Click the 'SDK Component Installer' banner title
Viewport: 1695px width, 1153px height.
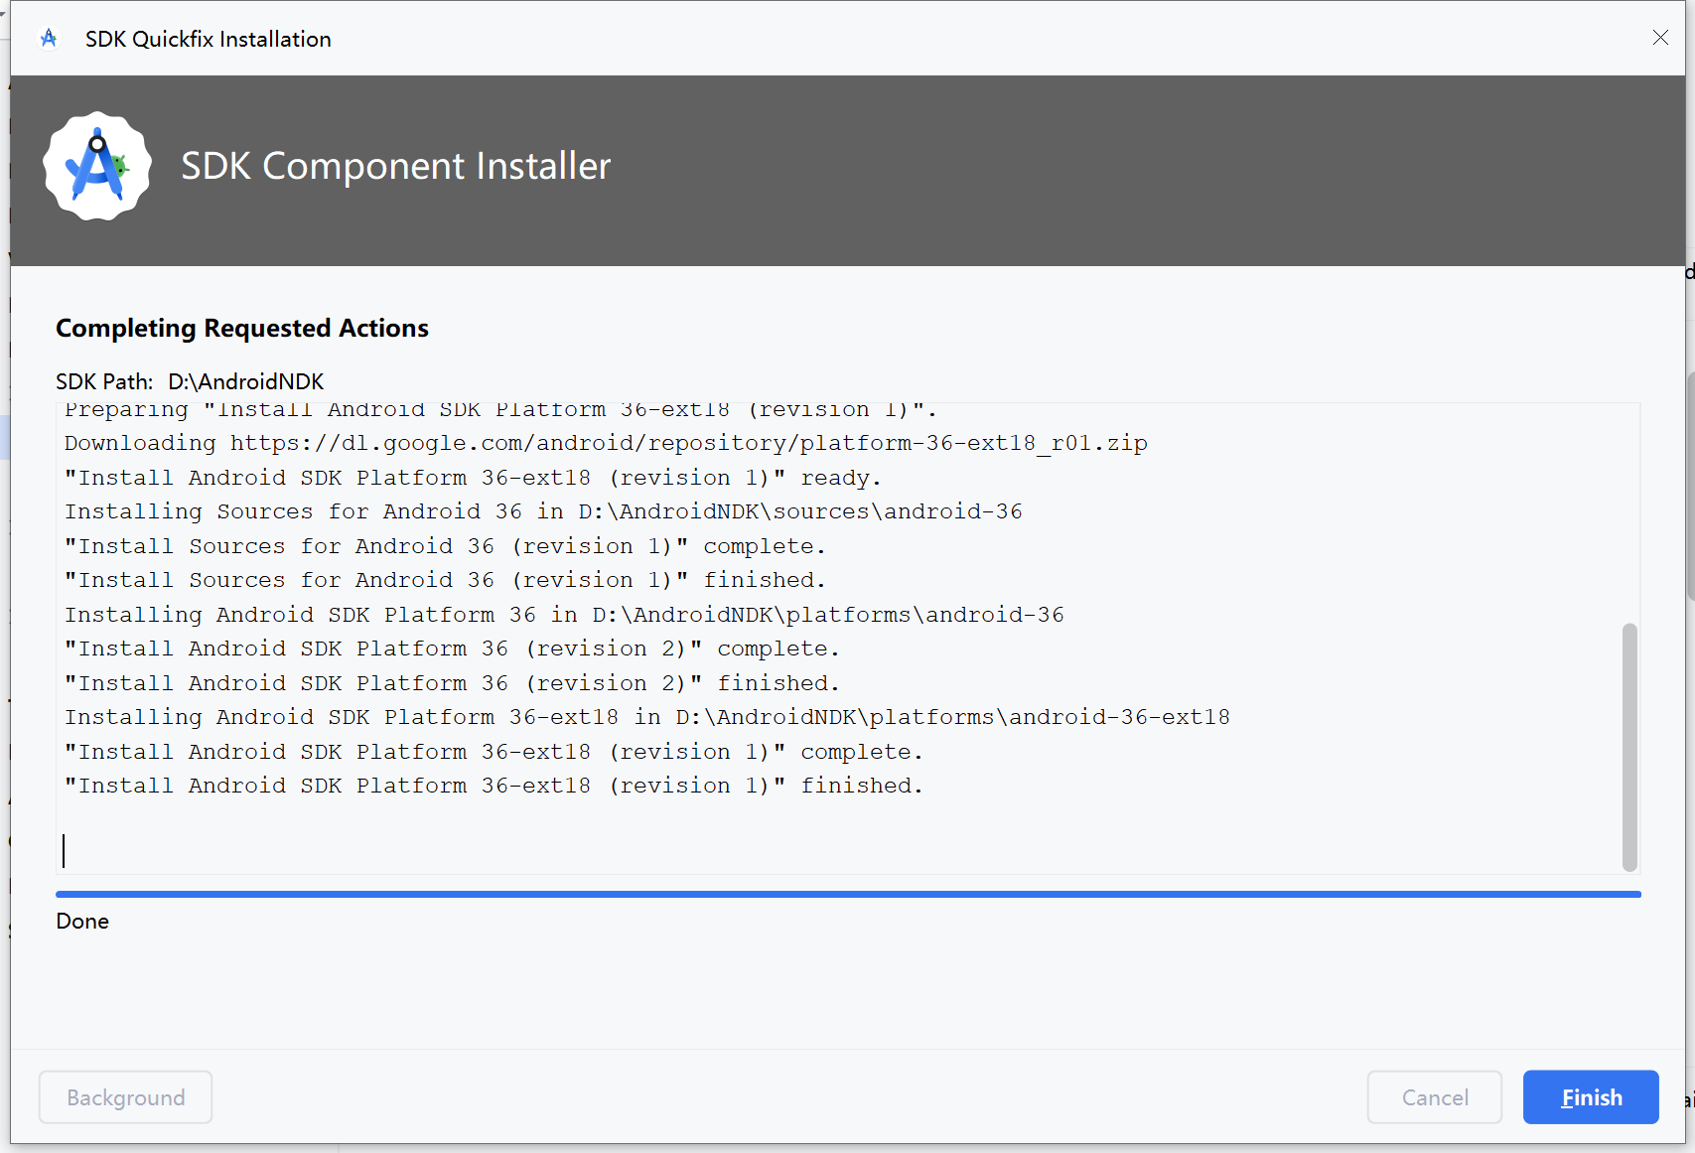396,166
